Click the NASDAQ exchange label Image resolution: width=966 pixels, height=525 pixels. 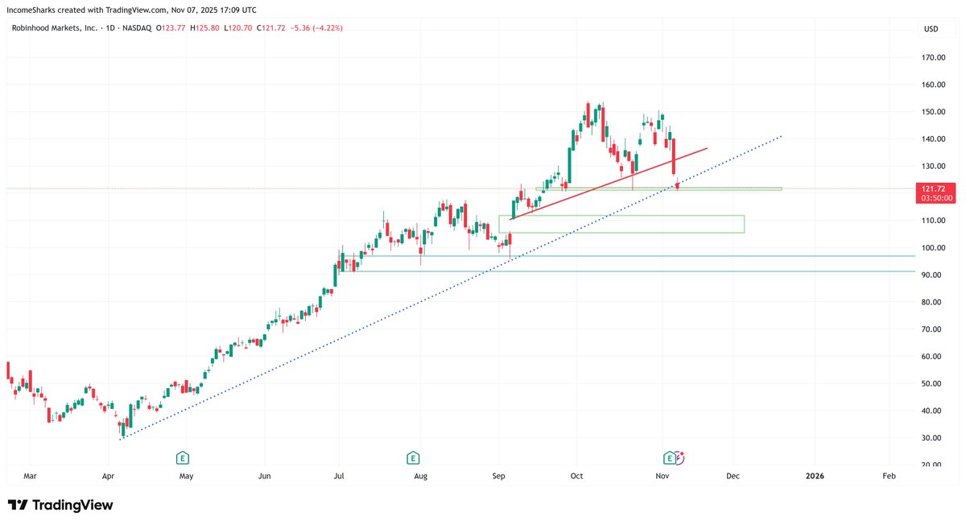point(135,28)
